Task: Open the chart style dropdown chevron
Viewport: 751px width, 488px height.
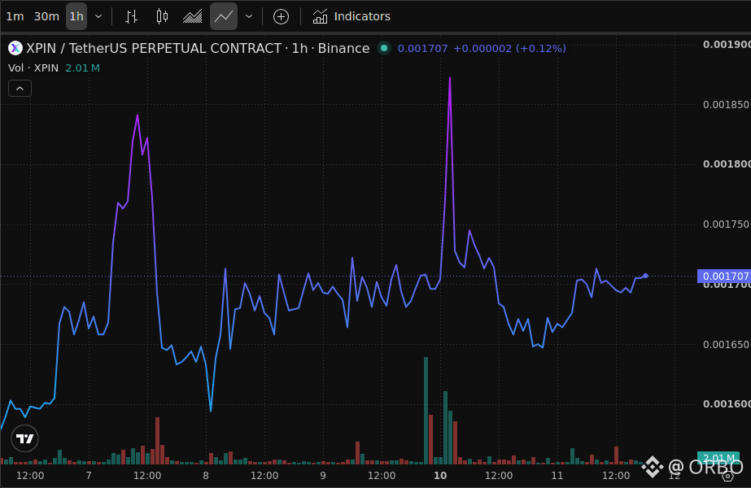Action: coord(249,16)
